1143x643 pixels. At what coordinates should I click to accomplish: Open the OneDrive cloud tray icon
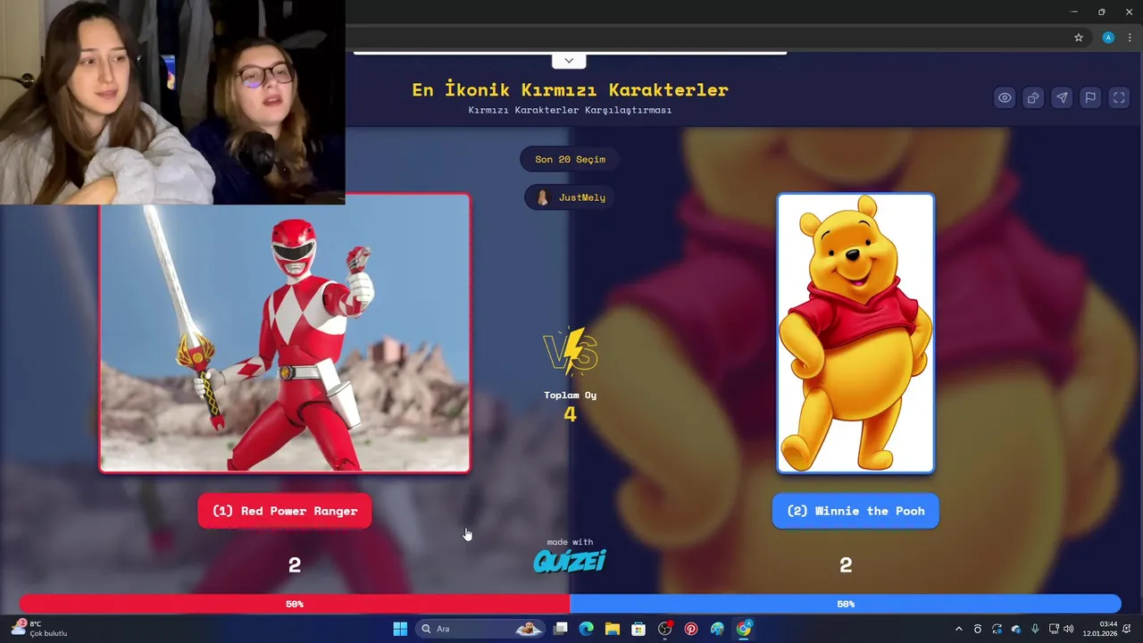coord(1016,629)
